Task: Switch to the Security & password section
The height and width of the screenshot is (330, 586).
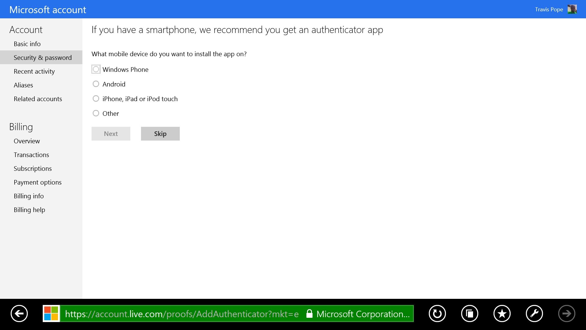Action: 42,57
